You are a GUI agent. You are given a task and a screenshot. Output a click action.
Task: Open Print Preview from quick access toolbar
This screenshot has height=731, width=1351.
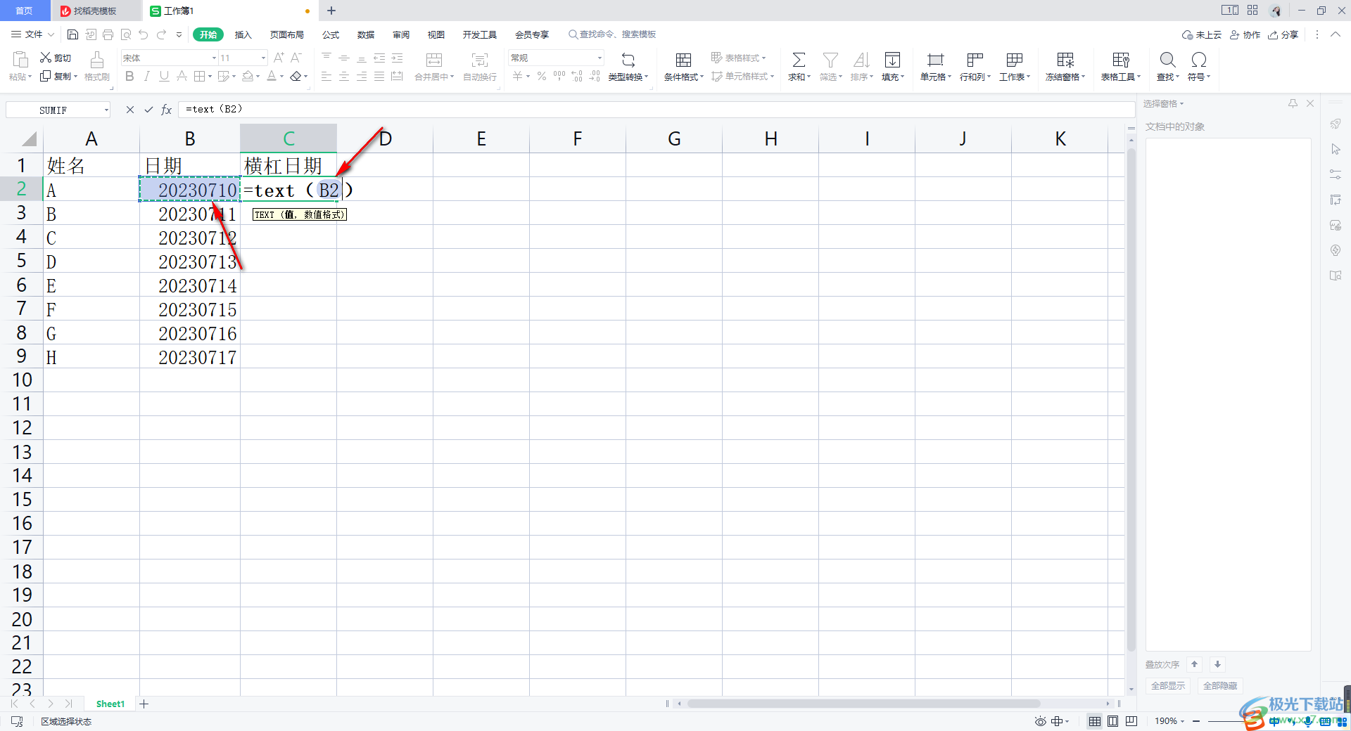coord(126,34)
